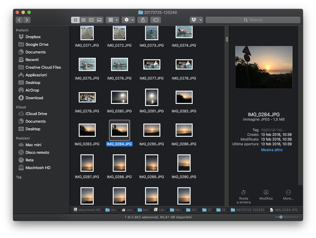This screenshot has height=238, width=316.
Task: Open the gear action menu dropdown
Action: pos(129,20)
